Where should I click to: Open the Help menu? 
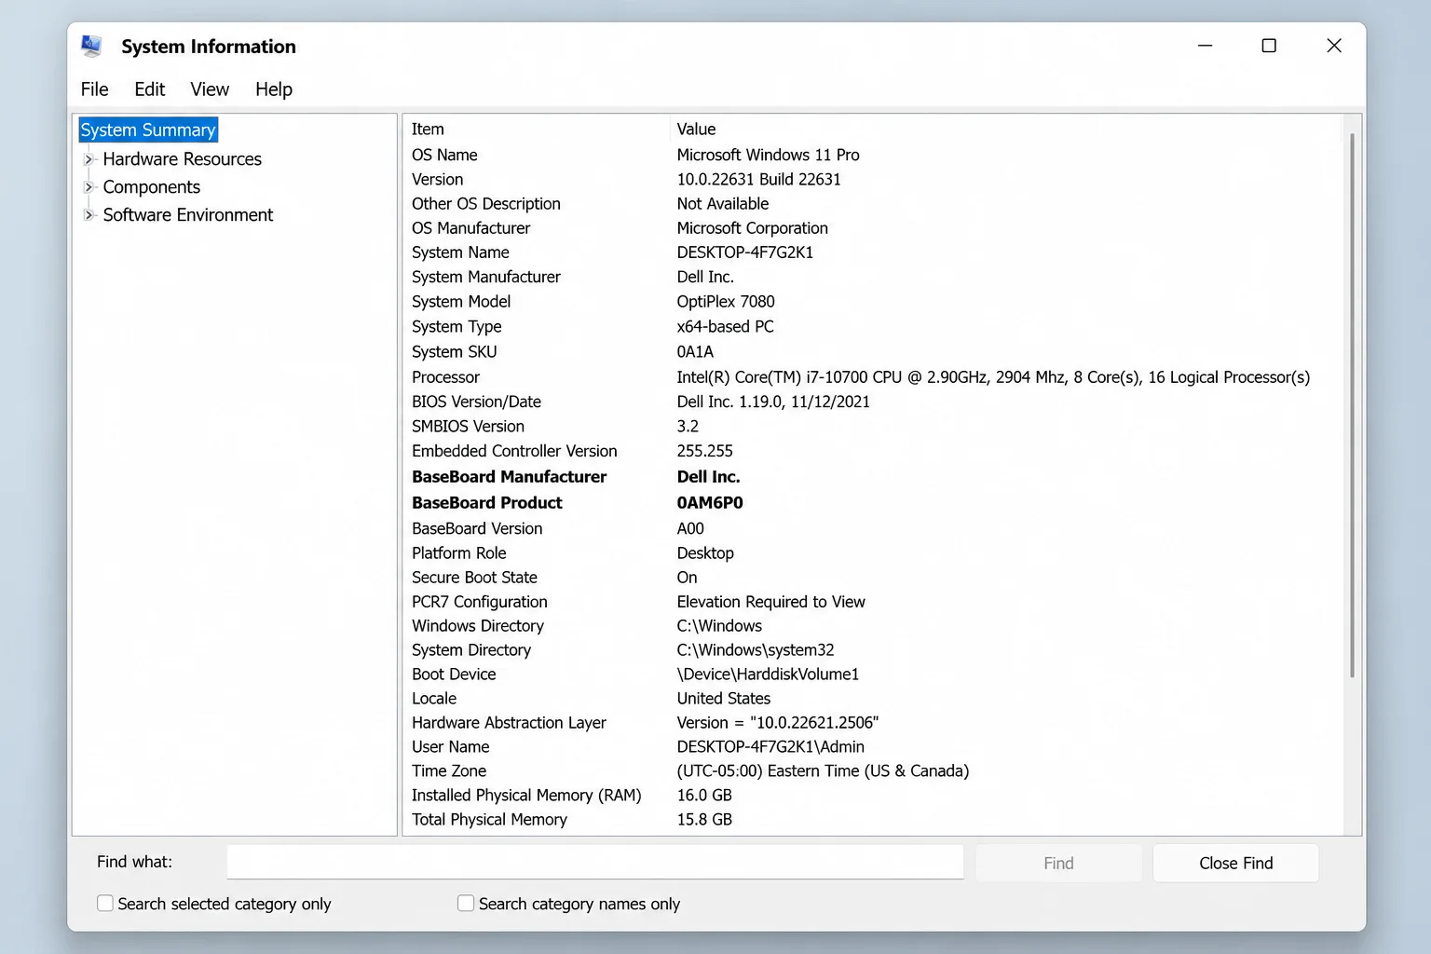(x=274, y=89)
